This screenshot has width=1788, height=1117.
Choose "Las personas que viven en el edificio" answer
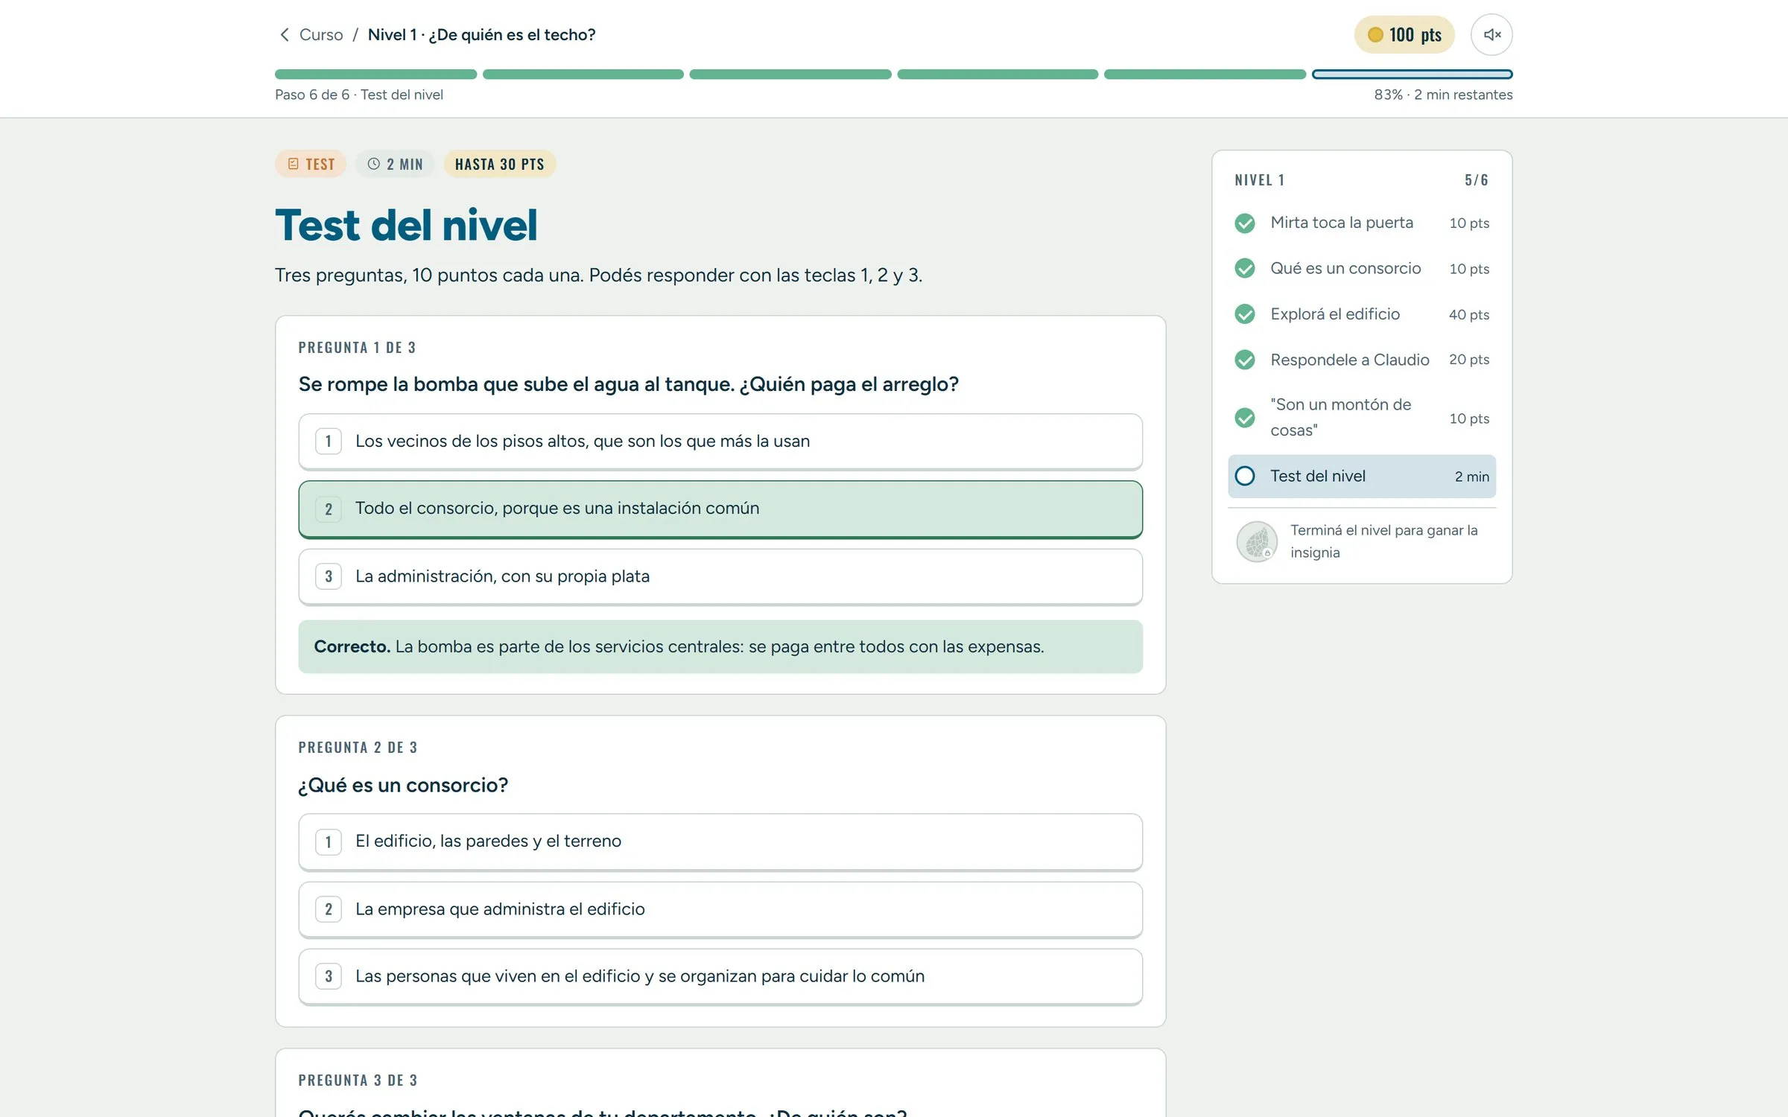pyautogui.click(x=720, y=976)
